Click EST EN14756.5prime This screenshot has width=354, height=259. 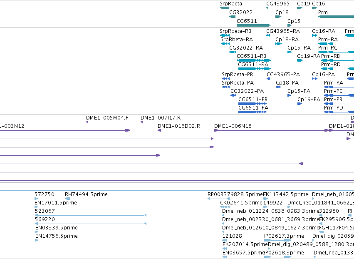tap(57, 237)
